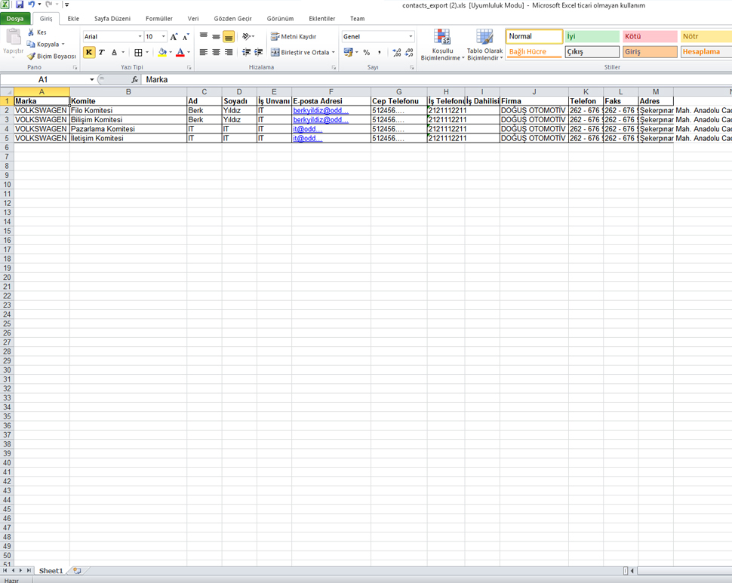Open it@odd email link in row 4

[308, 129]
